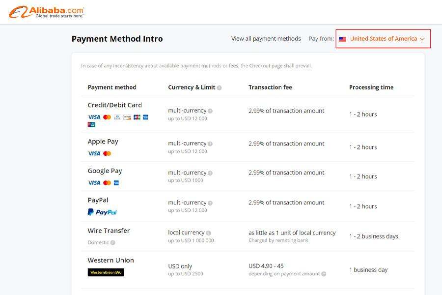Click the Wire Transfer row heading
This screenshot has height=295, width=442.
(109, 231)
